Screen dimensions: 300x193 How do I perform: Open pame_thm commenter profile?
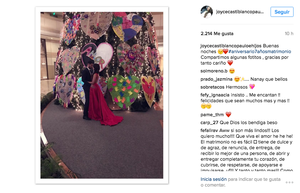[x=212, y=115]
